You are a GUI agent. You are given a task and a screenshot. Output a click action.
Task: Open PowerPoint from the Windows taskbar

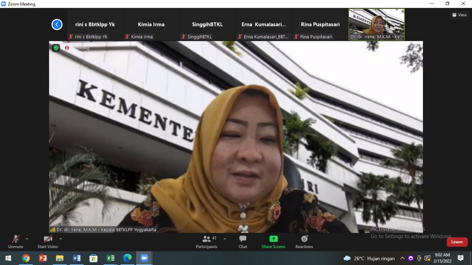point(43,258)
